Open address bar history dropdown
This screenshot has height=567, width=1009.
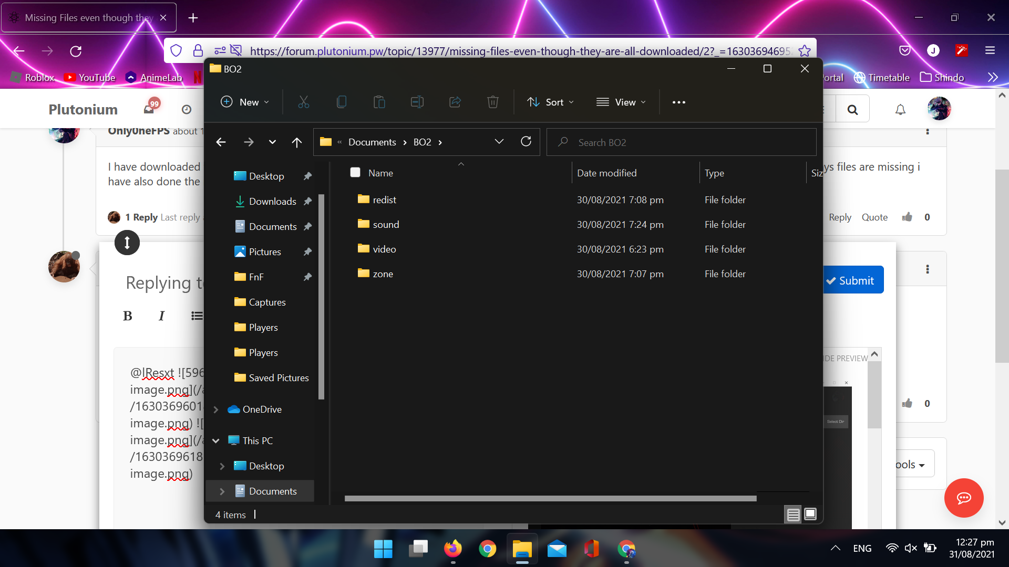coord(499,142)
